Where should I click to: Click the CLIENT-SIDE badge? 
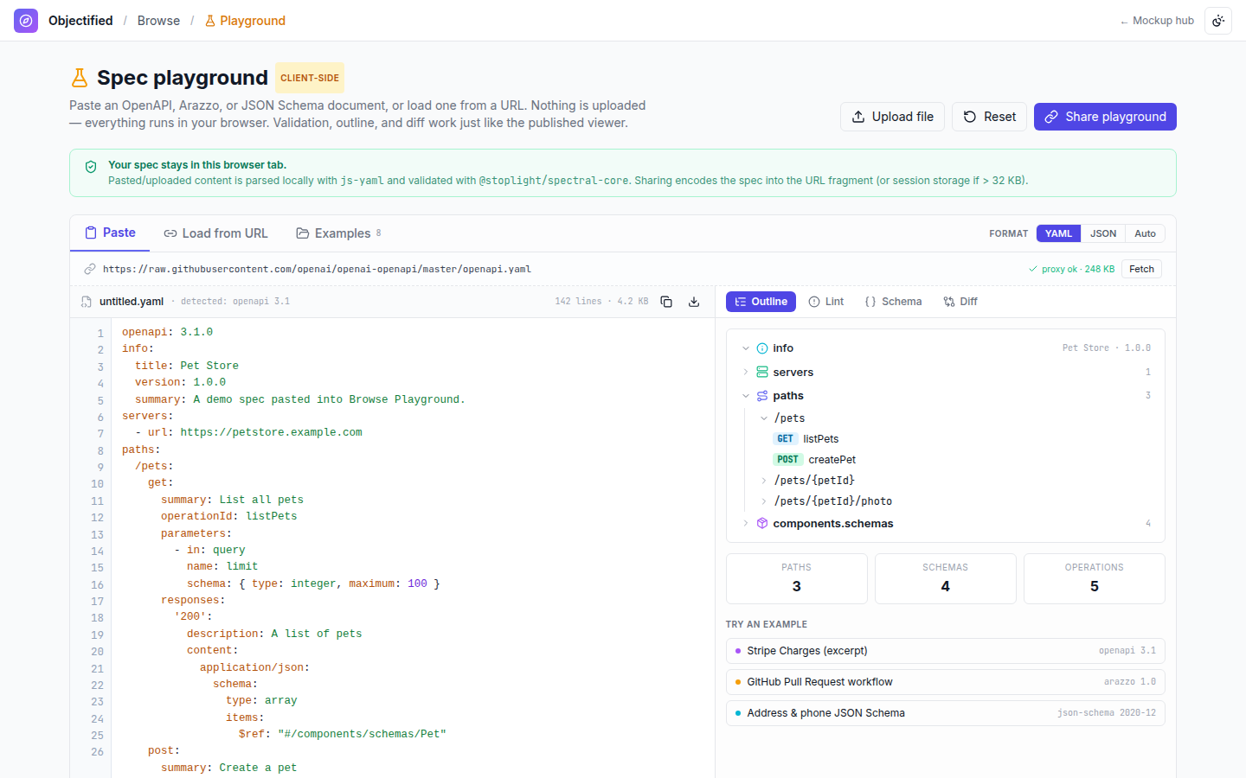point(310,78)
